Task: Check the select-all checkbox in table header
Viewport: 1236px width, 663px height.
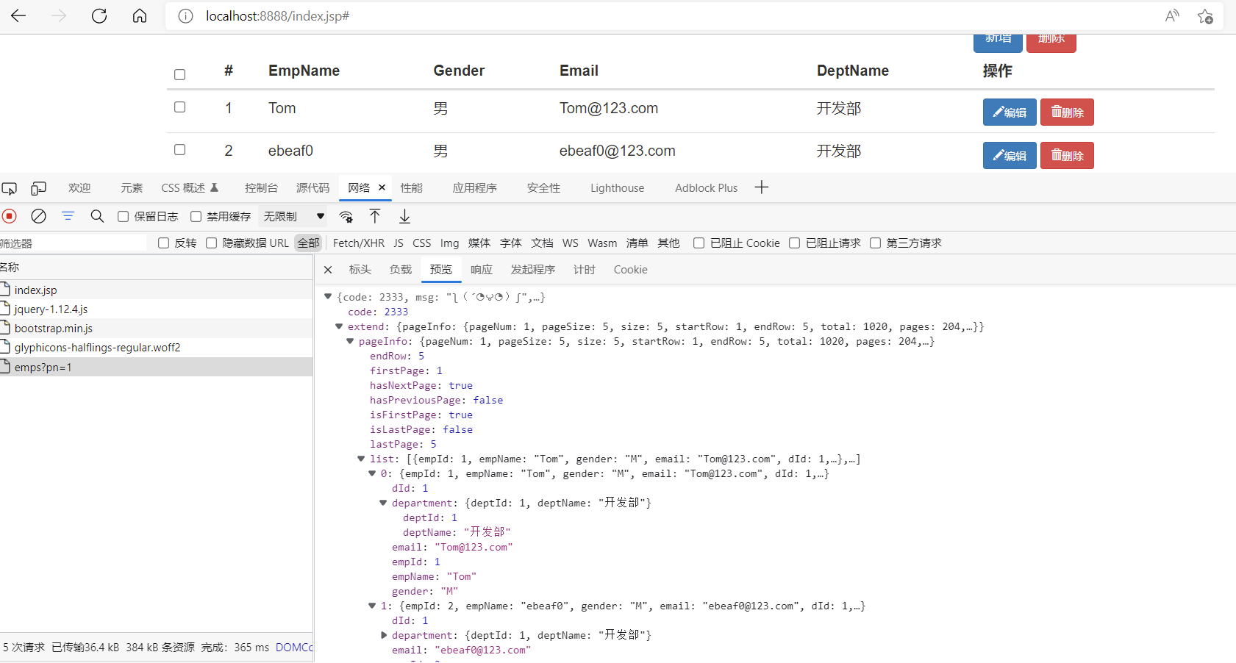Action: (179, 74)
